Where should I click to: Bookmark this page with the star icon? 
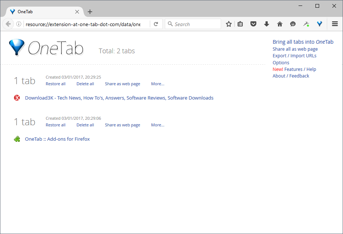pos(228,24)
